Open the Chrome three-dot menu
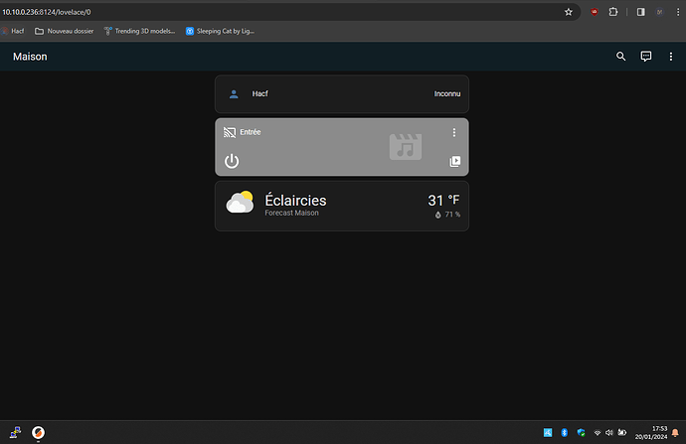This screenshot has width=686, height=444. (x=678, y=12)
